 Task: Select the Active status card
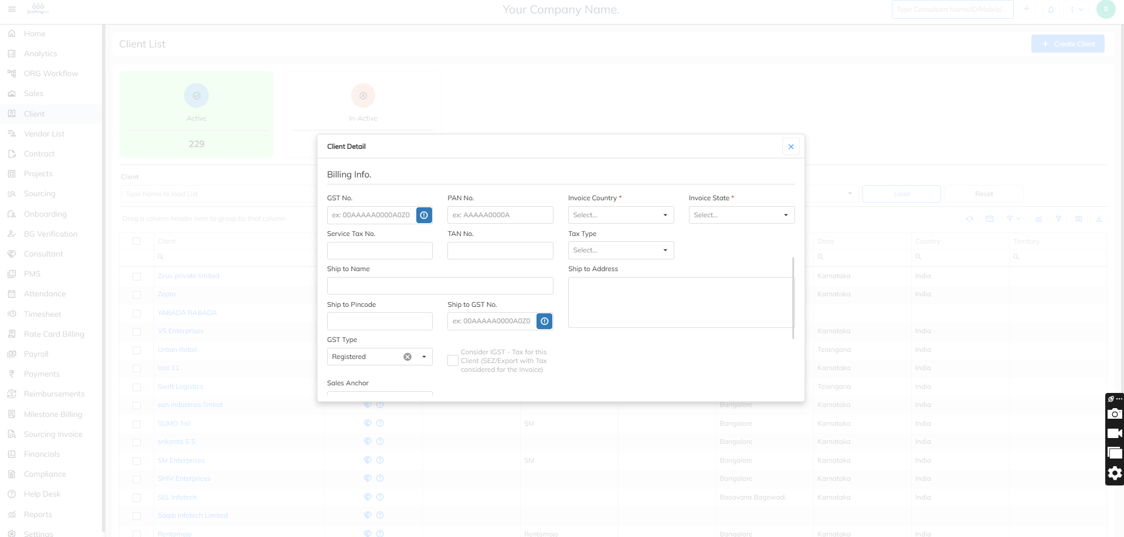(196, 115)
